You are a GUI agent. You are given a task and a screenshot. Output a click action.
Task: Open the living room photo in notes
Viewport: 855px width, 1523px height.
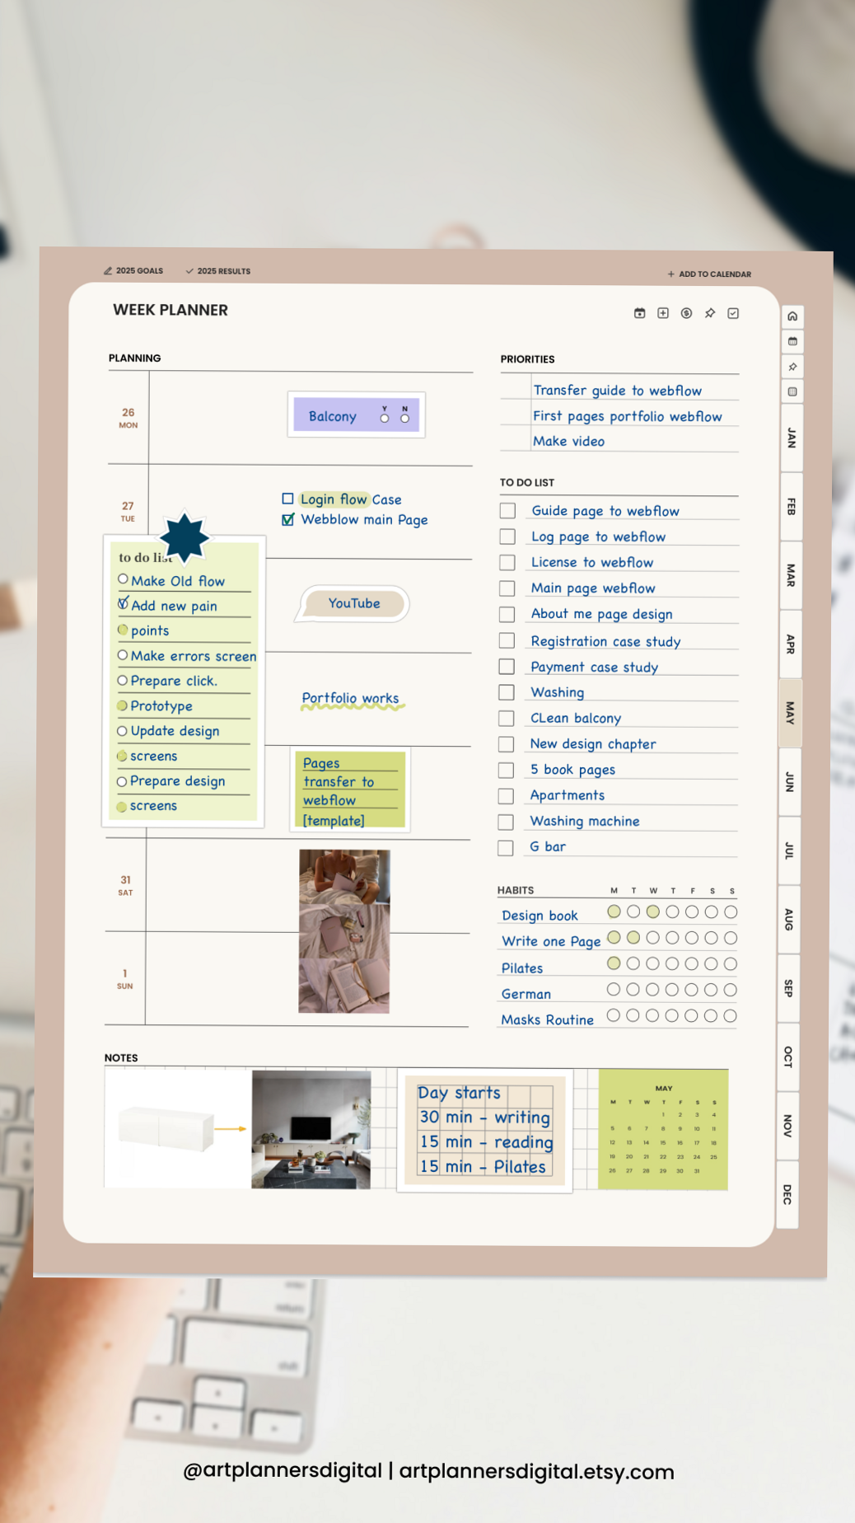click(311, 1129)
